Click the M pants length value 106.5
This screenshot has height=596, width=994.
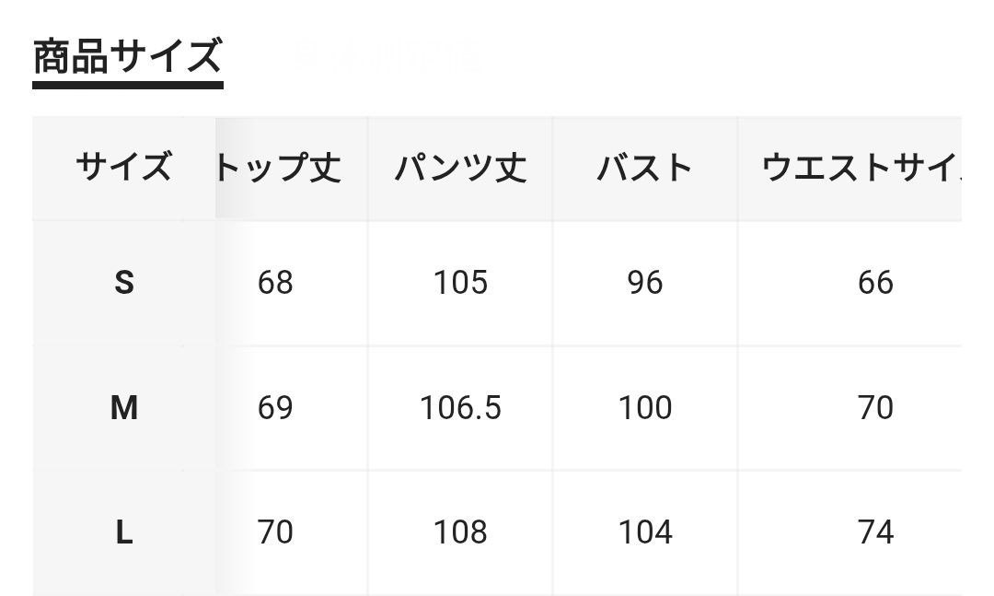[x=460, y=407]
